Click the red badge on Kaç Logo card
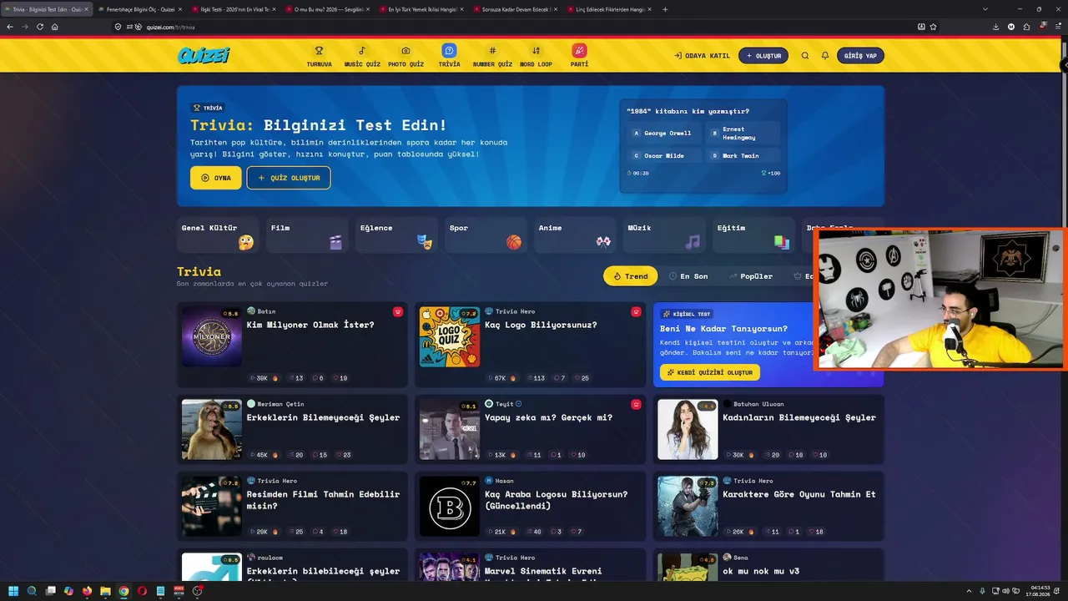The height and width of the screenshot is (601, 1068). 636,311
